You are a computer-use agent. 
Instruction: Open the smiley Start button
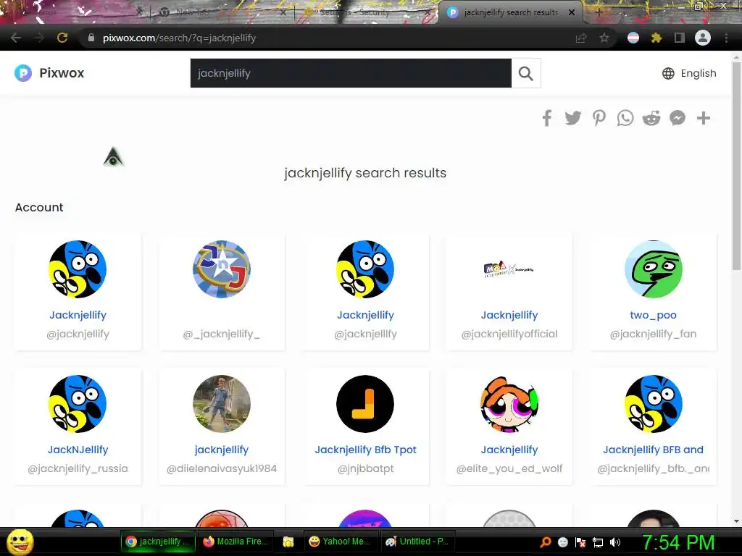coord(20,542)
